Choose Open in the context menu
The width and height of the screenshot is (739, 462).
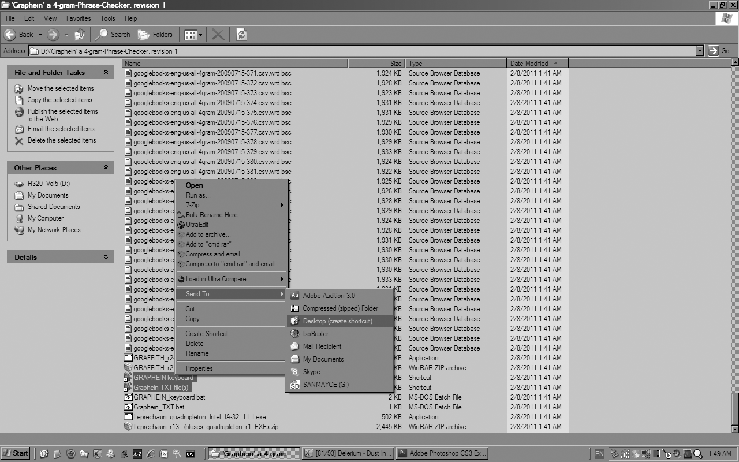click(231, 185)
